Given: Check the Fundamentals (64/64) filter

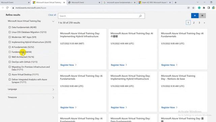Looking at the screenshot, I should tap(10, 52).
